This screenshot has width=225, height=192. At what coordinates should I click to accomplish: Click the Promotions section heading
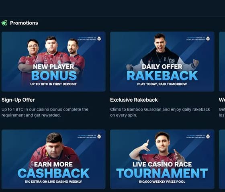click(x=24, y=23)
